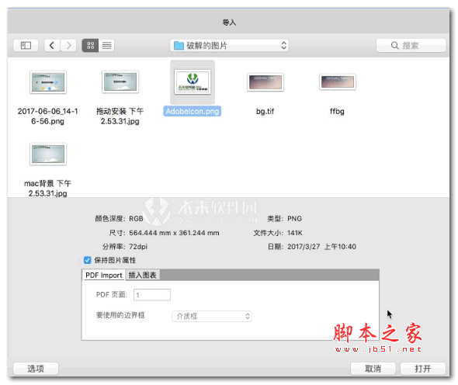This screenshot has width=458, height=385.
Task: Click the 2017-06-06_14-16-56.png file name
Action: (x=48, y=116)
